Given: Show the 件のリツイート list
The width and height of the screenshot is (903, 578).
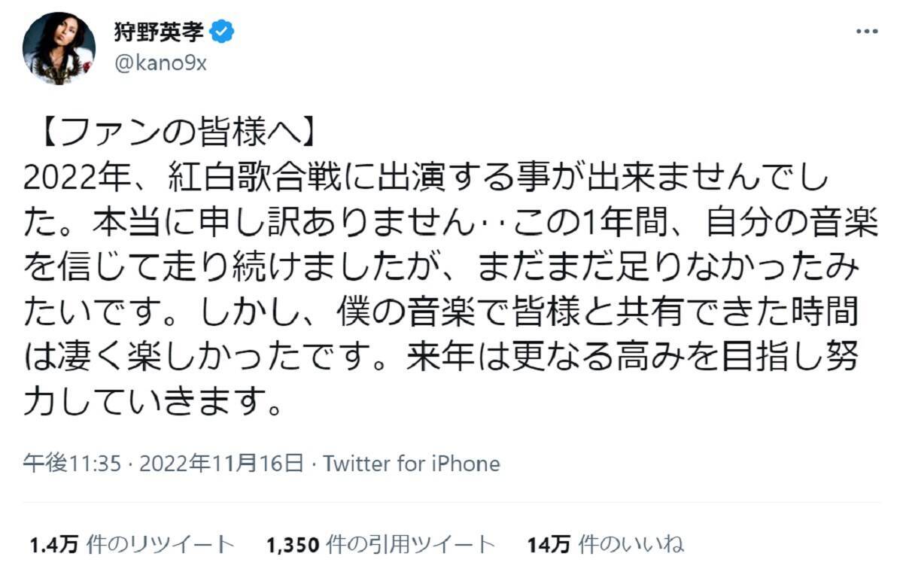Looking at the screenshot, I should click(x=160, y=544).
